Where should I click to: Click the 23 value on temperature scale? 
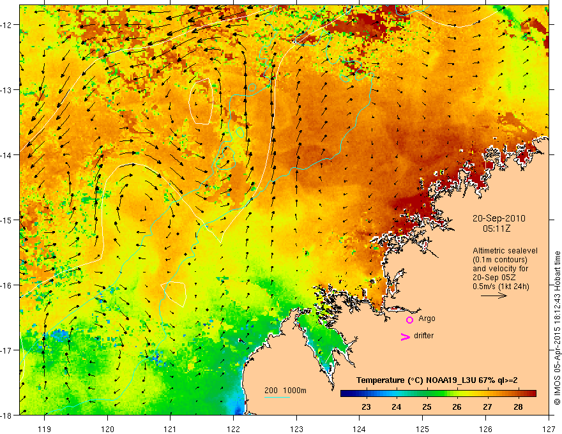click(x=366, y=407)
